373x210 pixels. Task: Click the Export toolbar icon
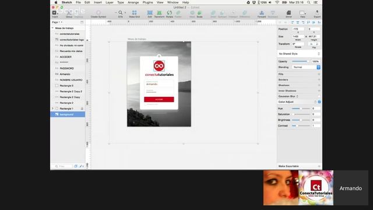coord(317,13)
